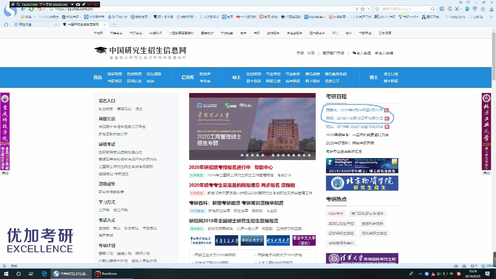The height and width of the screenshot is (279, 496).
Task: Close the left 重庆科技学院 side ad
Action: coord(5,173)
